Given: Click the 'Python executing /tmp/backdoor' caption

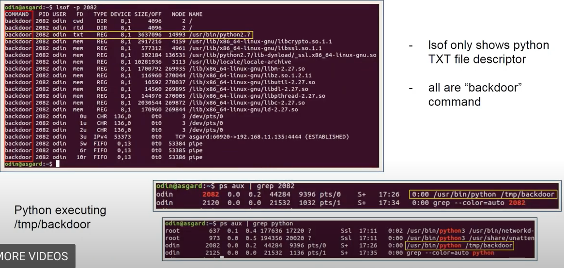Looking at the screenshot, I should (60, 217).
